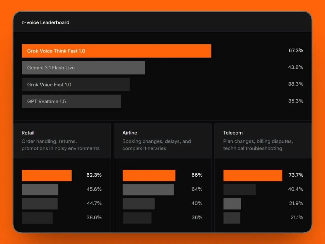Viewport: 325px width, 244px height.
Task: Click the 21.9% Telecom value
Action: coord(296,203)
